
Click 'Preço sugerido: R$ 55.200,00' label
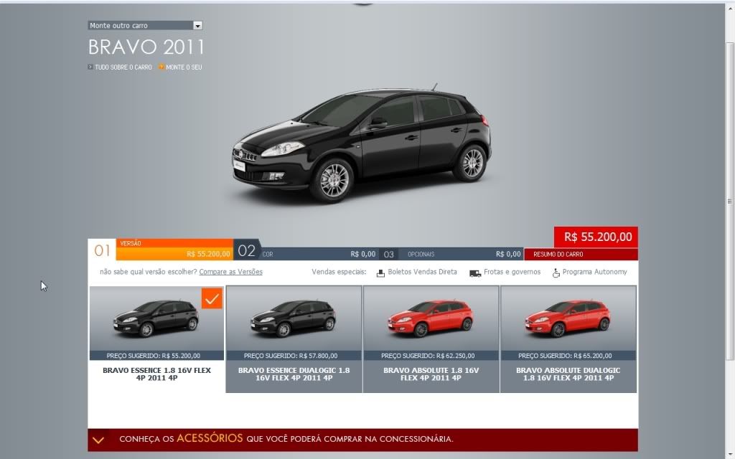pyautogui.click(x=154, y=356)
